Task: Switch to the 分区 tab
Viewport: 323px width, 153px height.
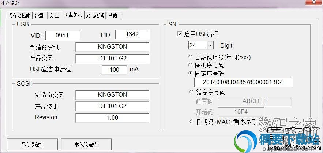Action: 55,15
